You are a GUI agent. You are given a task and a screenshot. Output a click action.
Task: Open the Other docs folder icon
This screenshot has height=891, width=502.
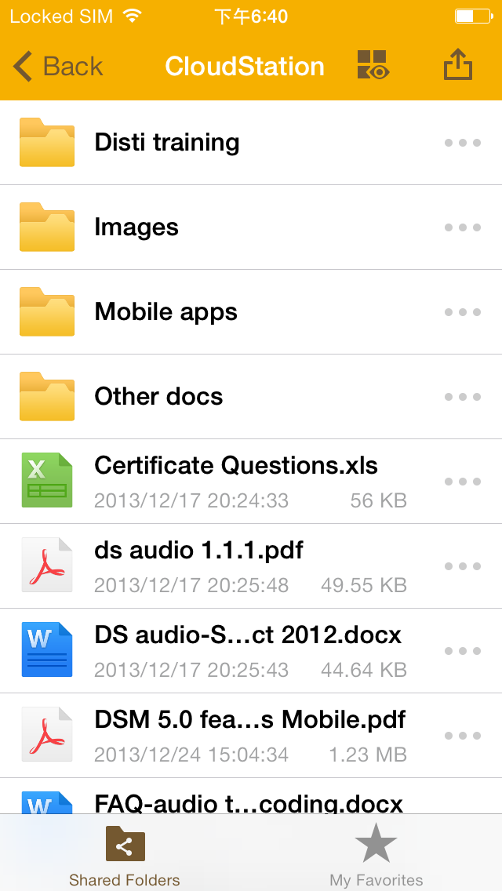point(47,396)
